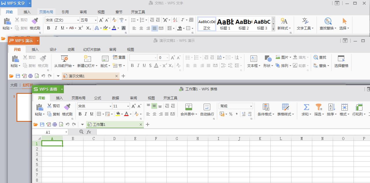Open the Slide Show tab in WPS Presentation

tap(92, 49)
